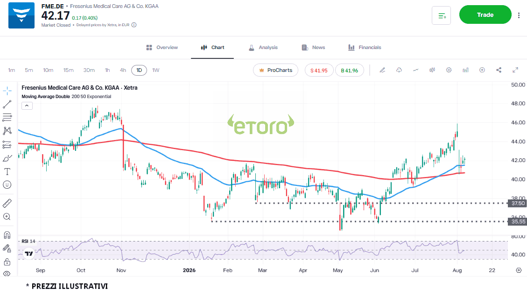Image resolution: width=527 pixels, height=291 pixels.
Task: Select the ruler measure tool
Action: click(7, 203)
